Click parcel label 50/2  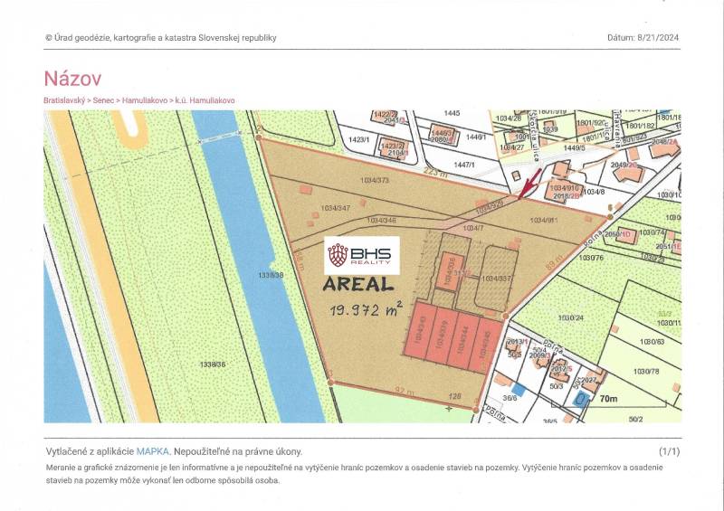pos(635,419)
